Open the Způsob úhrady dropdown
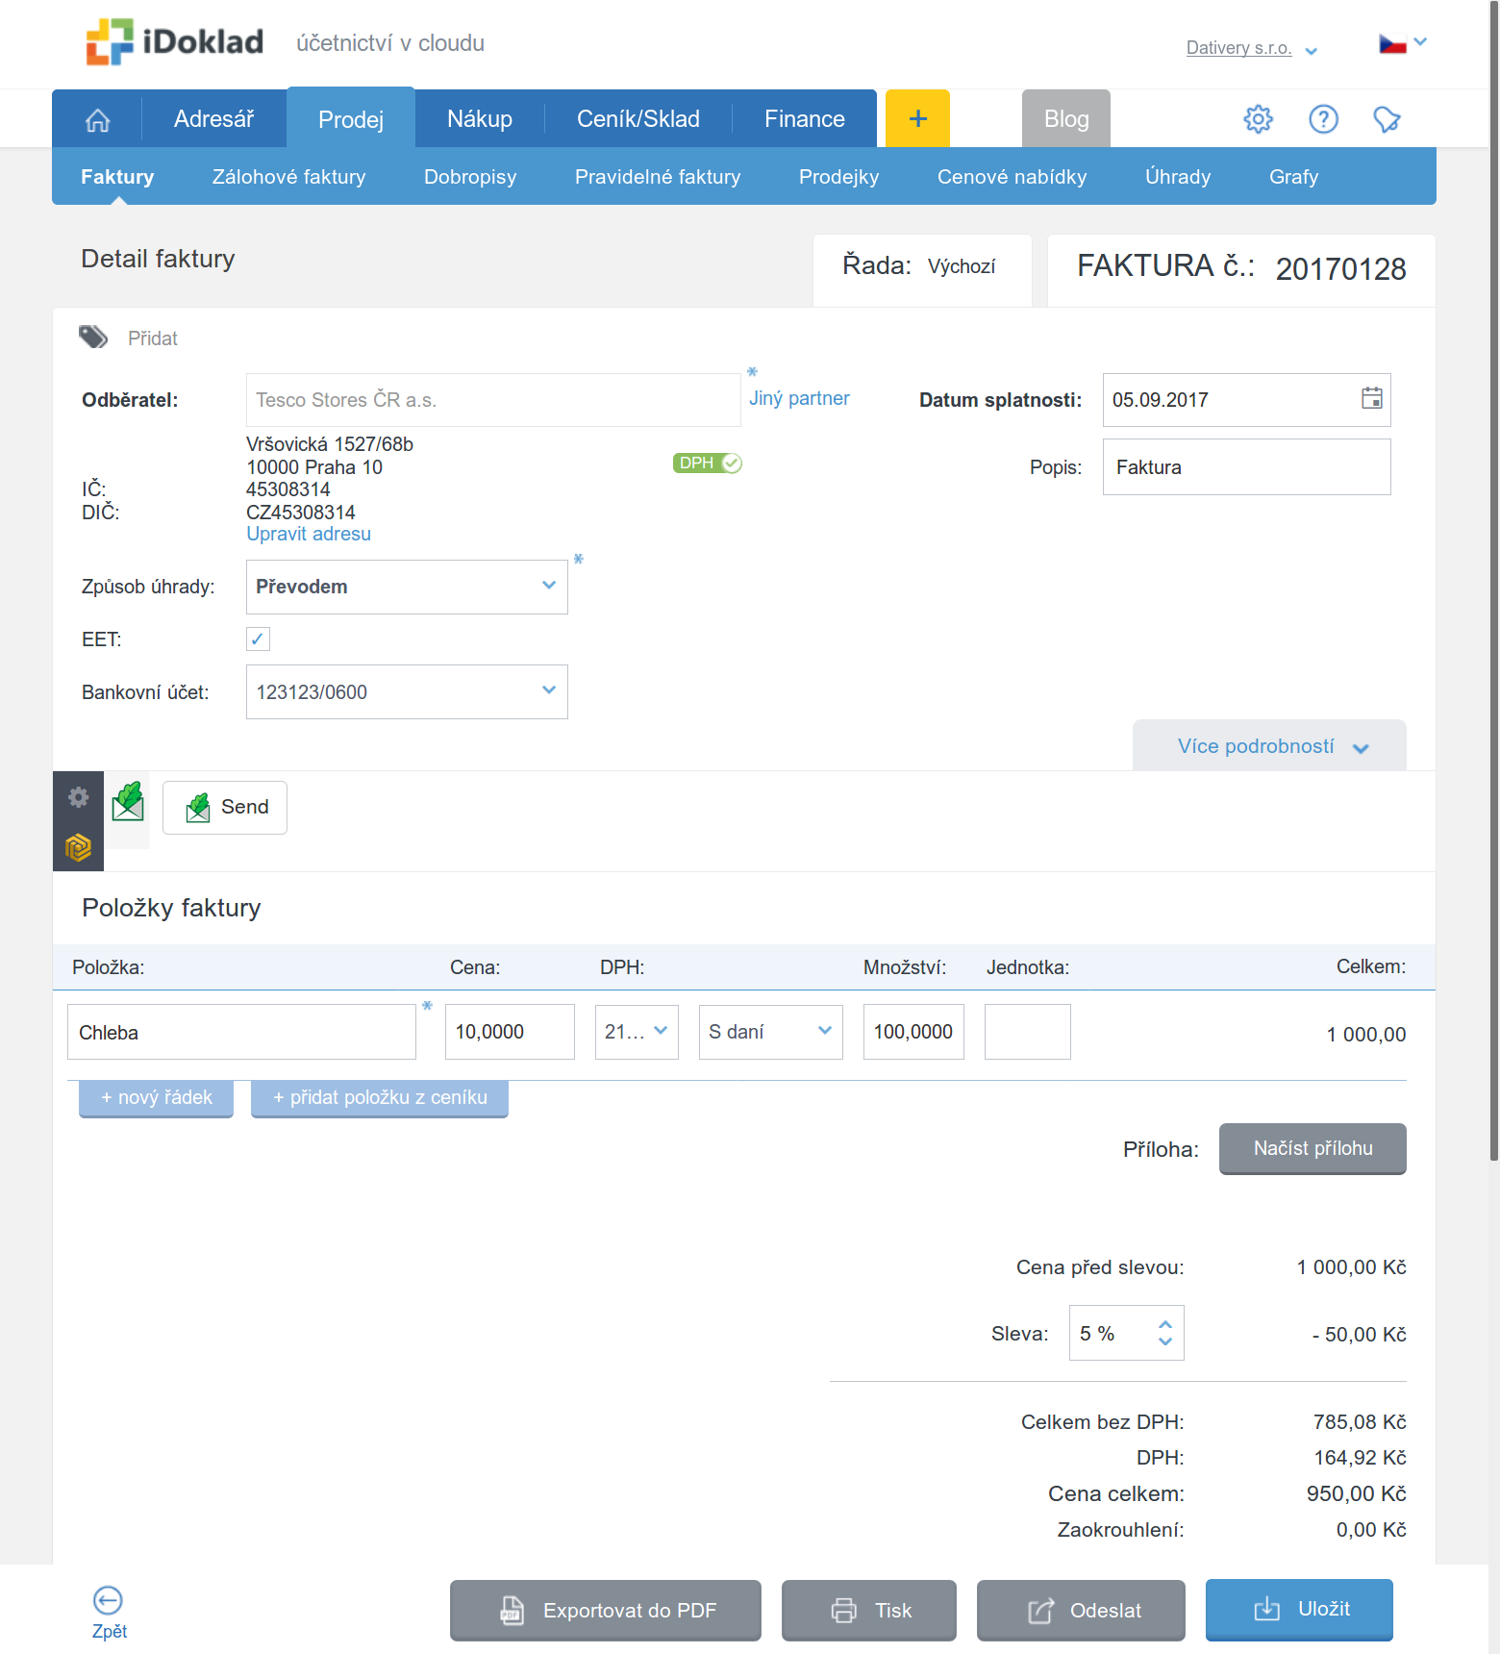 pos(407,587)
